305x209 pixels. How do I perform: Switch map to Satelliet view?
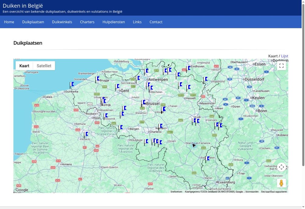(44, 66)
